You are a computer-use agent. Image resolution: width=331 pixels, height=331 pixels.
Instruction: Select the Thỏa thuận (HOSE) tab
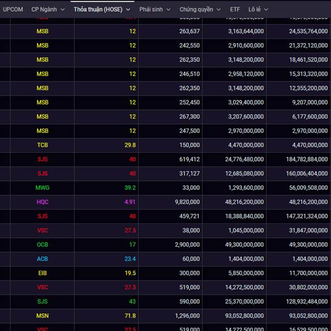pyautogui.click(x=98, y=9)
